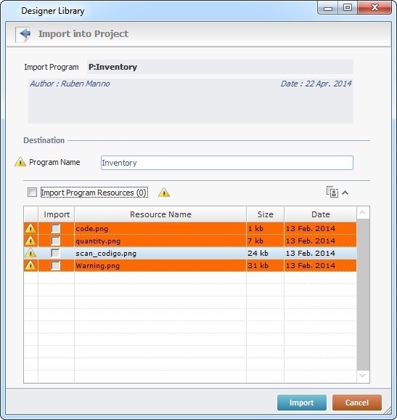This screenshot has height=420, width=397.
Task: Click the blue Import button
Action: (x=302, y=403)
